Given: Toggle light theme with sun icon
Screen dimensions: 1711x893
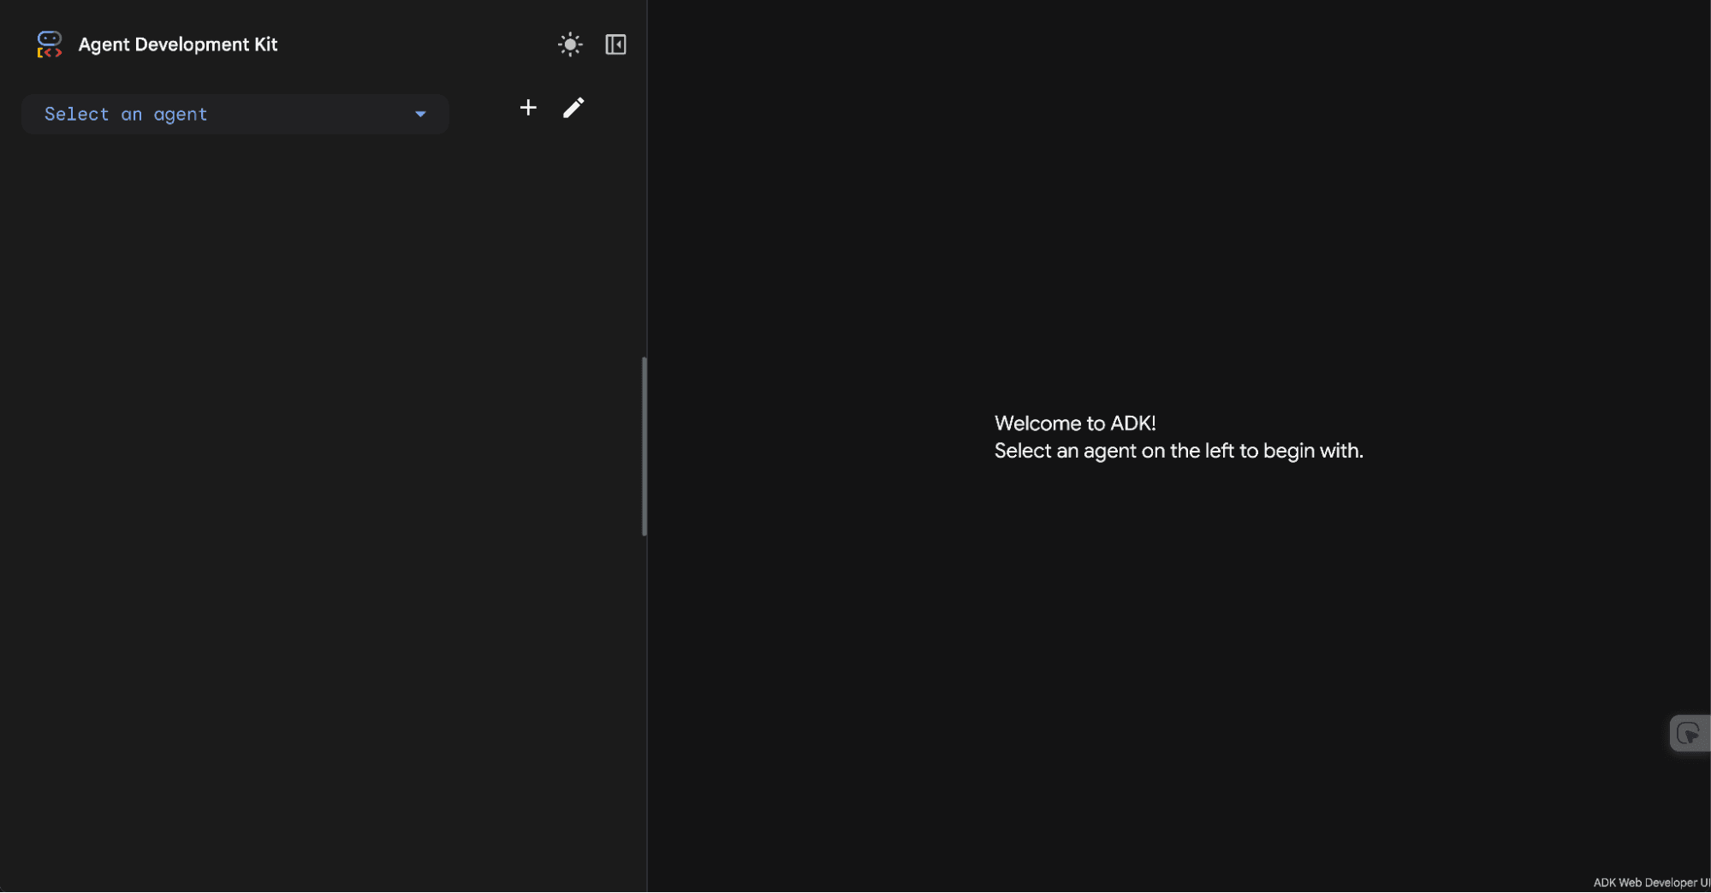Looking at the screenshot, I should click(x=570, y=44).
